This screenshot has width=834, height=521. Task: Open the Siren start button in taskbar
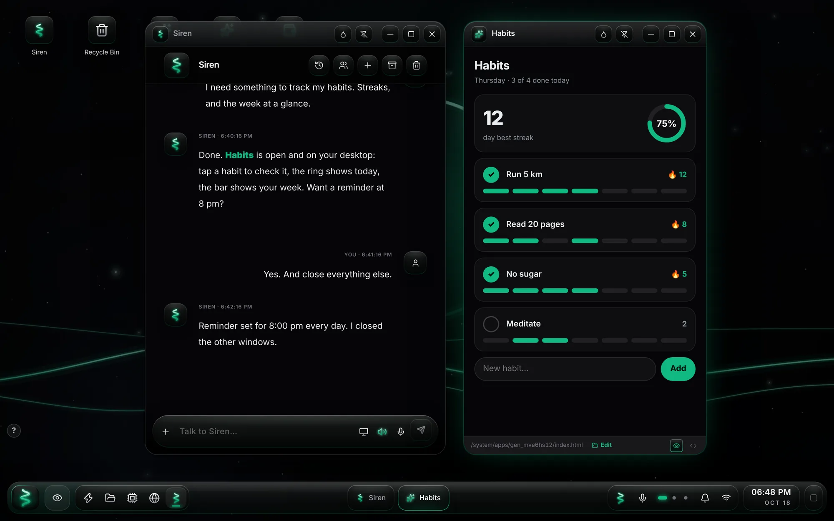(x=25, y=498)
